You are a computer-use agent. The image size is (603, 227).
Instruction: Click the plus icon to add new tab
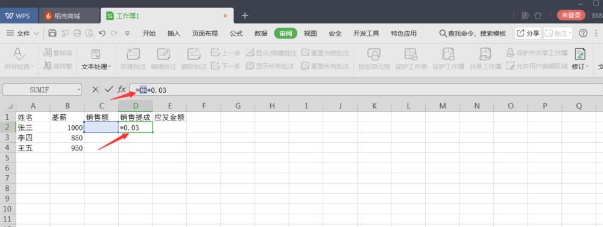coord(245,16)
